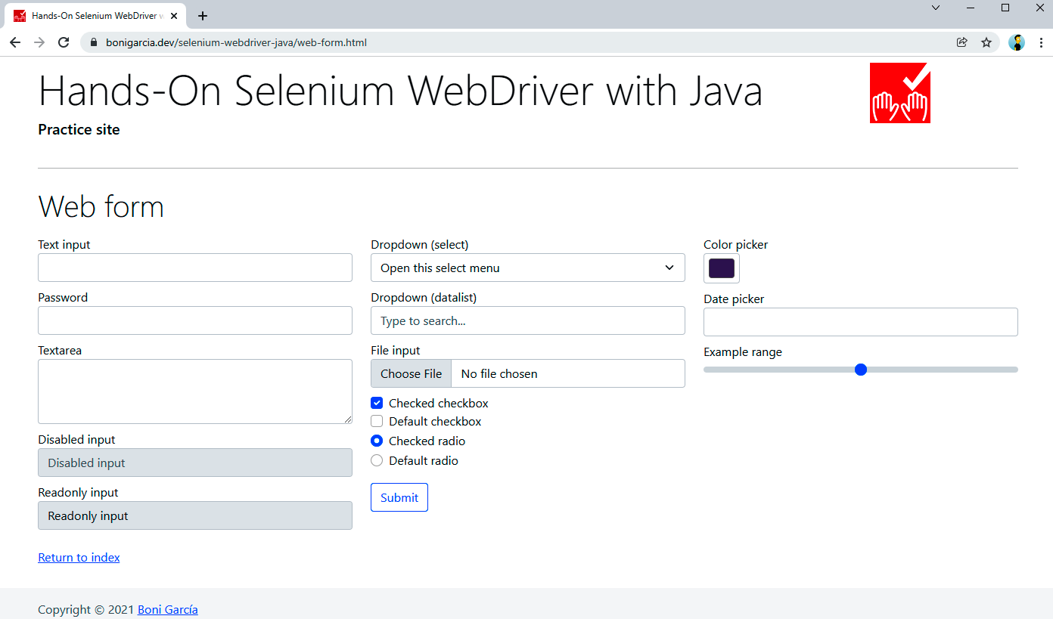Screen dimensions: 1053x619
Task: Click the share page icon in address bar
Action: click(962, 42)
